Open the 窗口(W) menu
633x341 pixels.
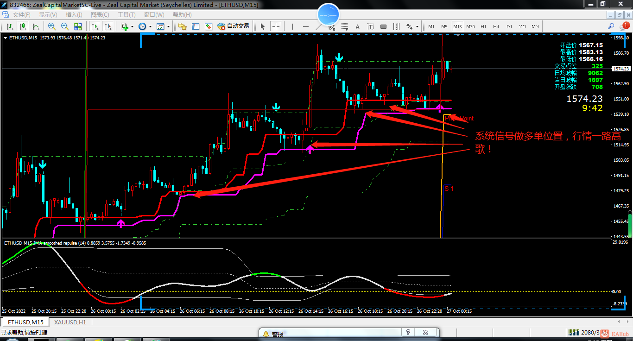click(154, 15)
